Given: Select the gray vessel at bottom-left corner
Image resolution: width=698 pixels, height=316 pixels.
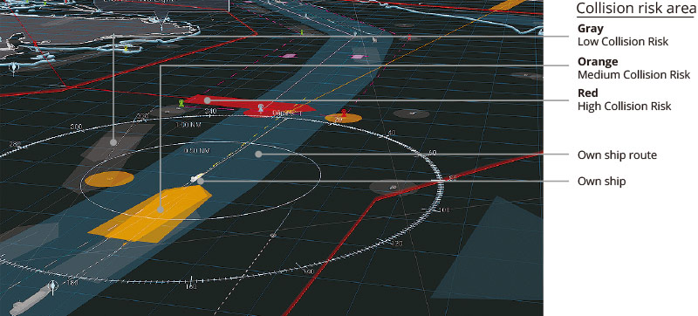Looking at the screenshot, I should pyautogui.click(x=31, y=299).
